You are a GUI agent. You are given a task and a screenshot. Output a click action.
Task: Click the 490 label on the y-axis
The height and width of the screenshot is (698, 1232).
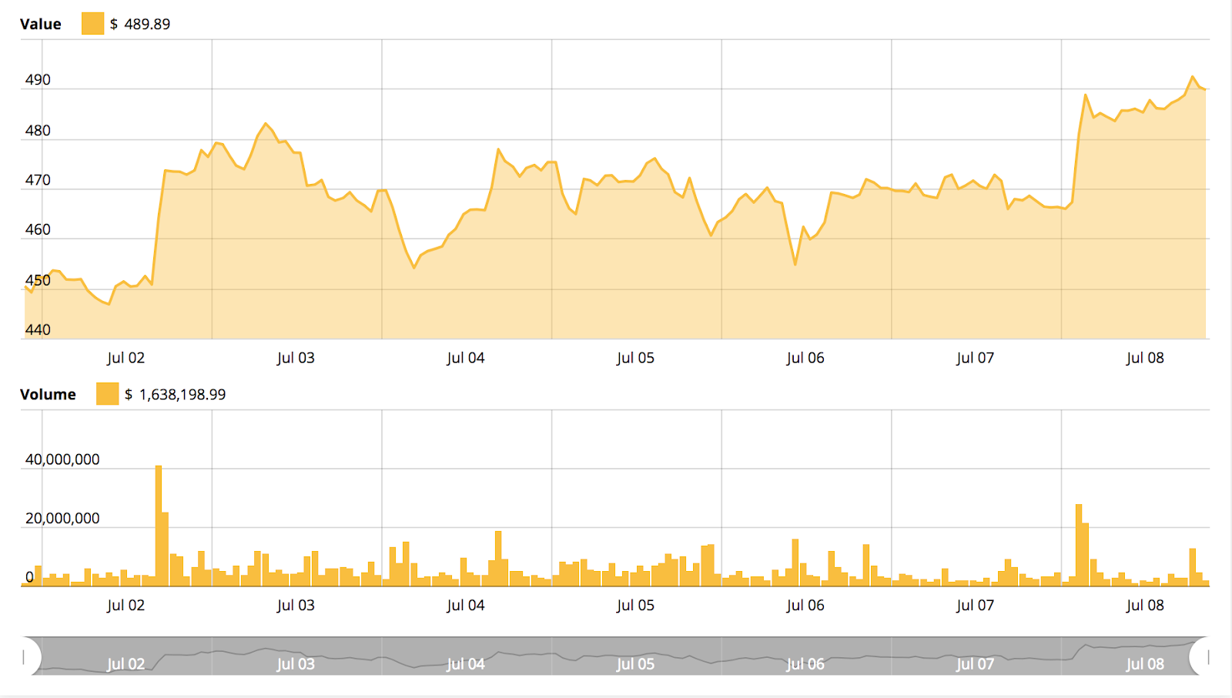pyautogui.click(x=39, y=78)
